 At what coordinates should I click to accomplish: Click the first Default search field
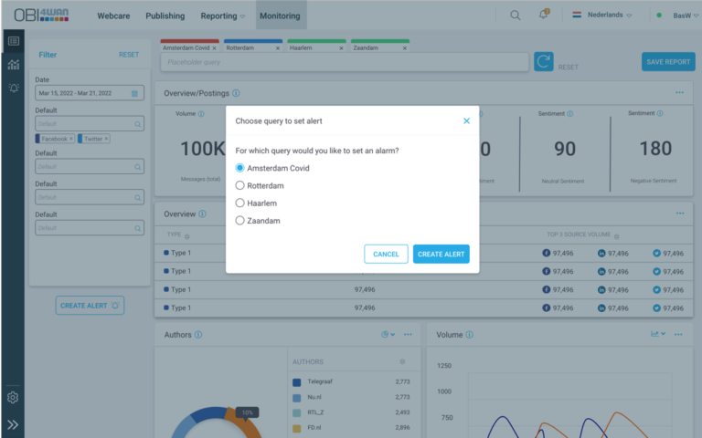[x=90, y=124]
